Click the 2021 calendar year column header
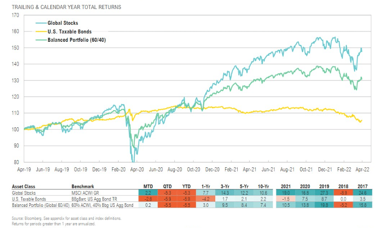This screenshot has height=228, width=381. pos(286,186)
